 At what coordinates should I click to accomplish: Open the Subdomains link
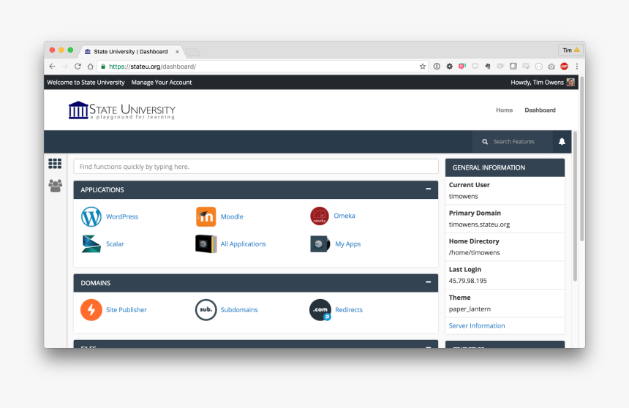coord(239,310)
